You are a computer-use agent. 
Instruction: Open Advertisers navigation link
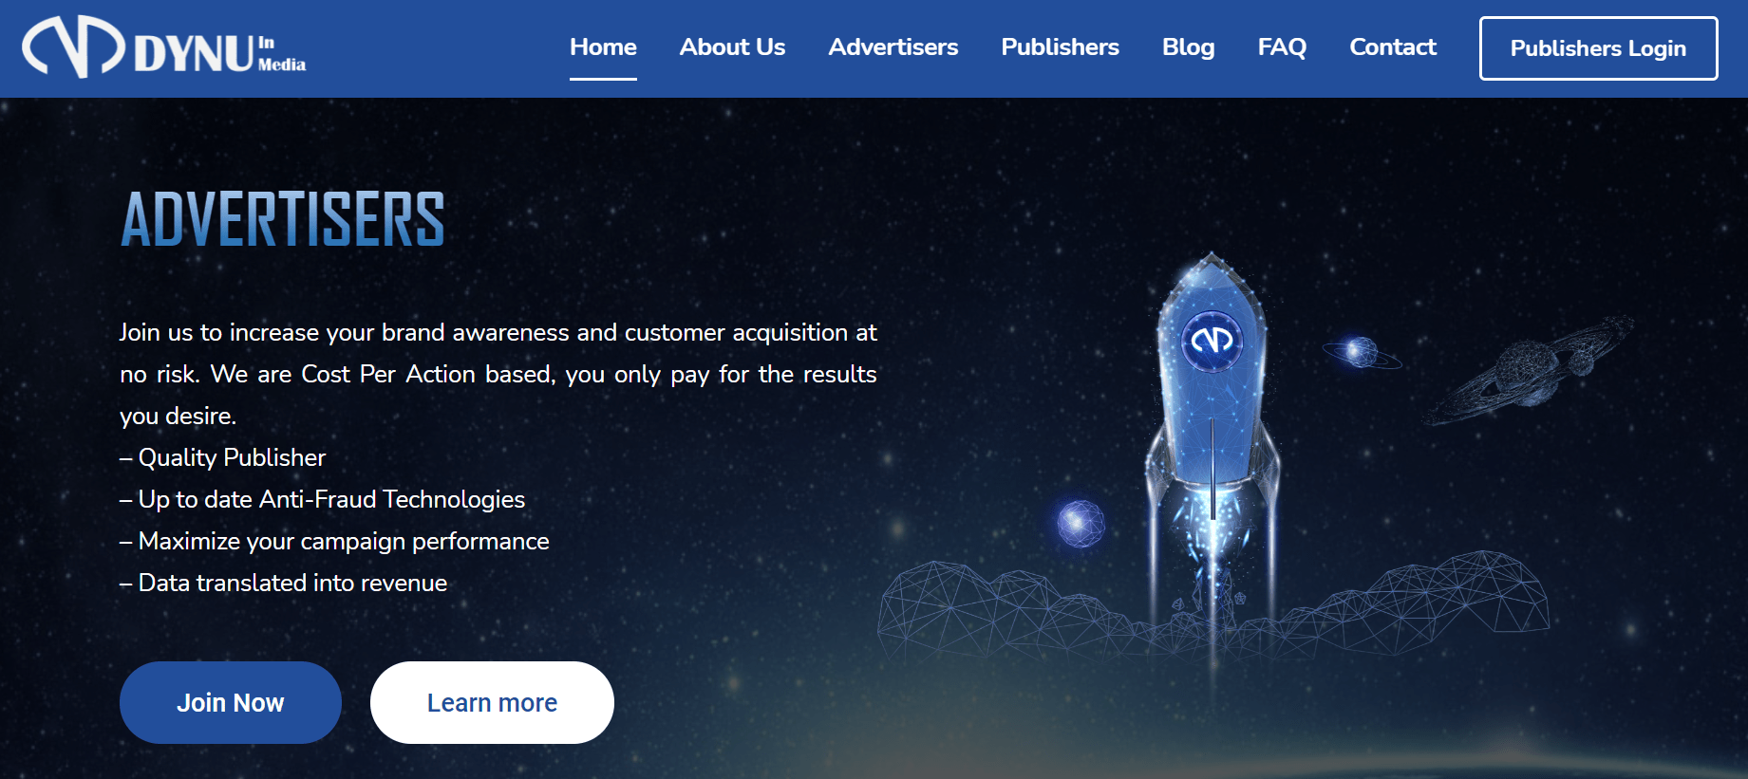click(x=893, y=47)
